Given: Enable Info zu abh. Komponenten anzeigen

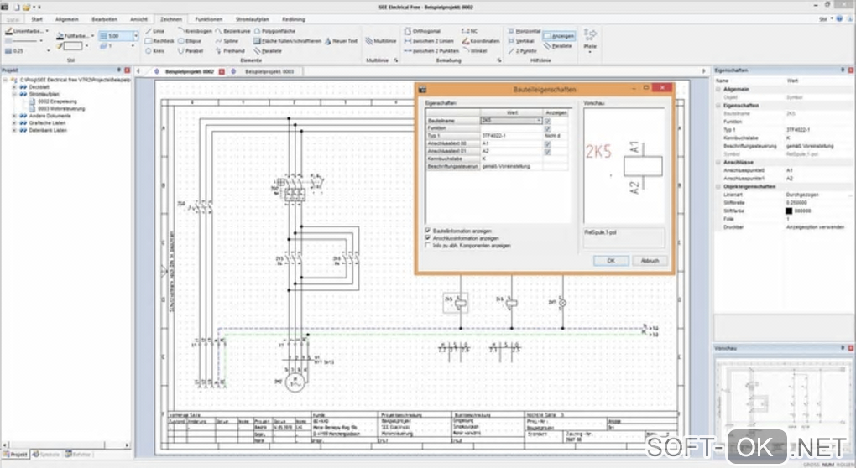Looking at the screenshot, I should click(429, 246).
